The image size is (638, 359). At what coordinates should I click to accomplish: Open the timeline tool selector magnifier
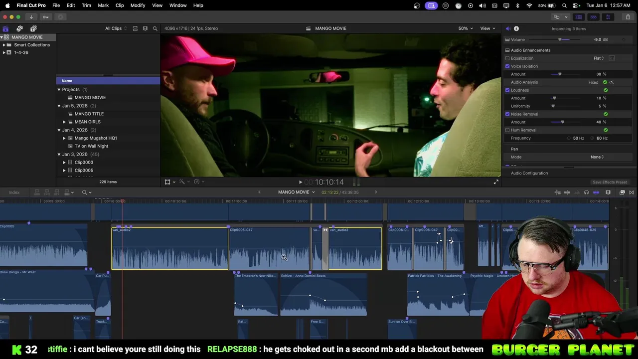(87, 192)
